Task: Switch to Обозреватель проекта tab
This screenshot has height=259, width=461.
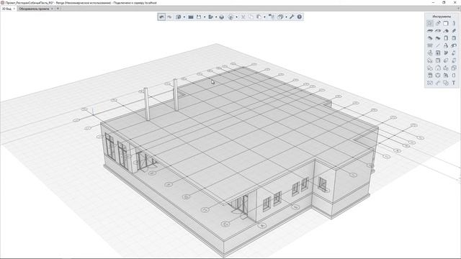Action: (x=34, y=9)
